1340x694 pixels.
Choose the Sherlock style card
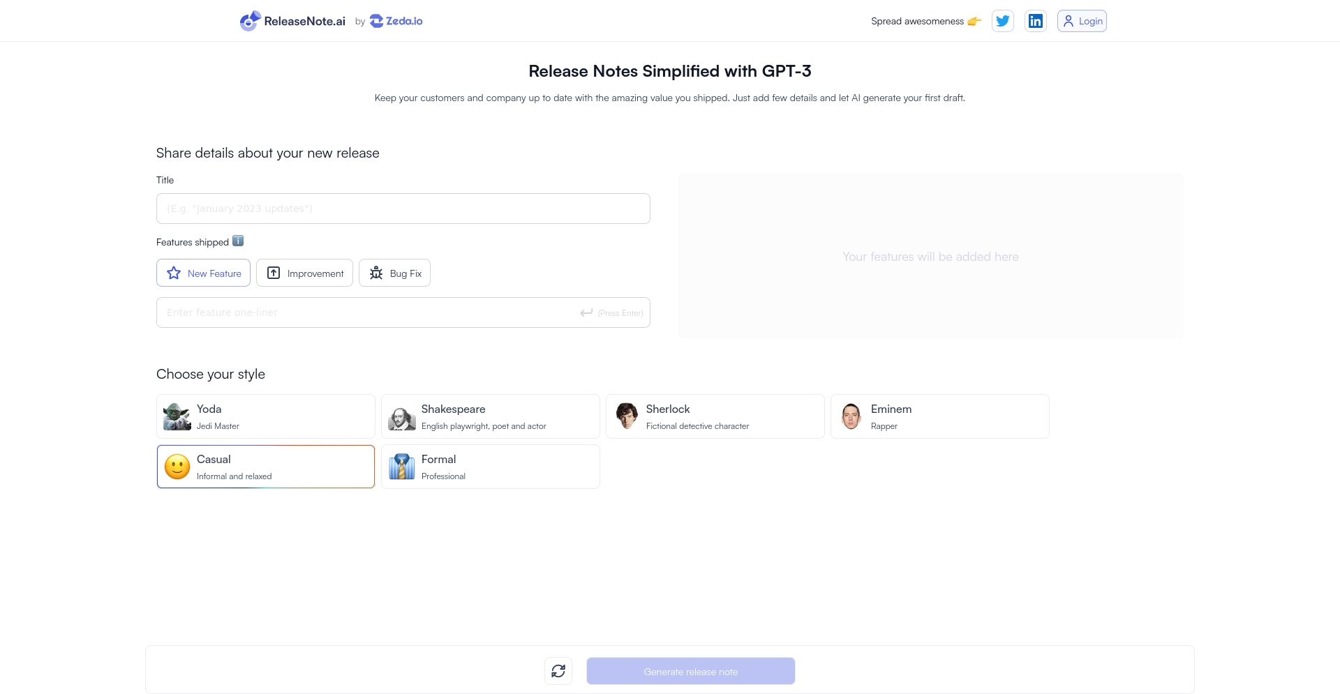point(715,416)
